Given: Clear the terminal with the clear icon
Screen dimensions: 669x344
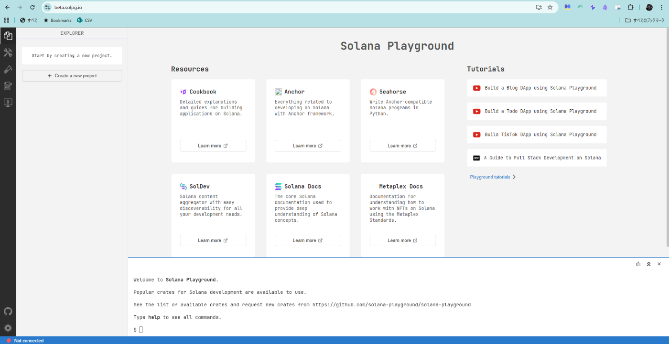Looking at the screenshot, I should point(638,264).
